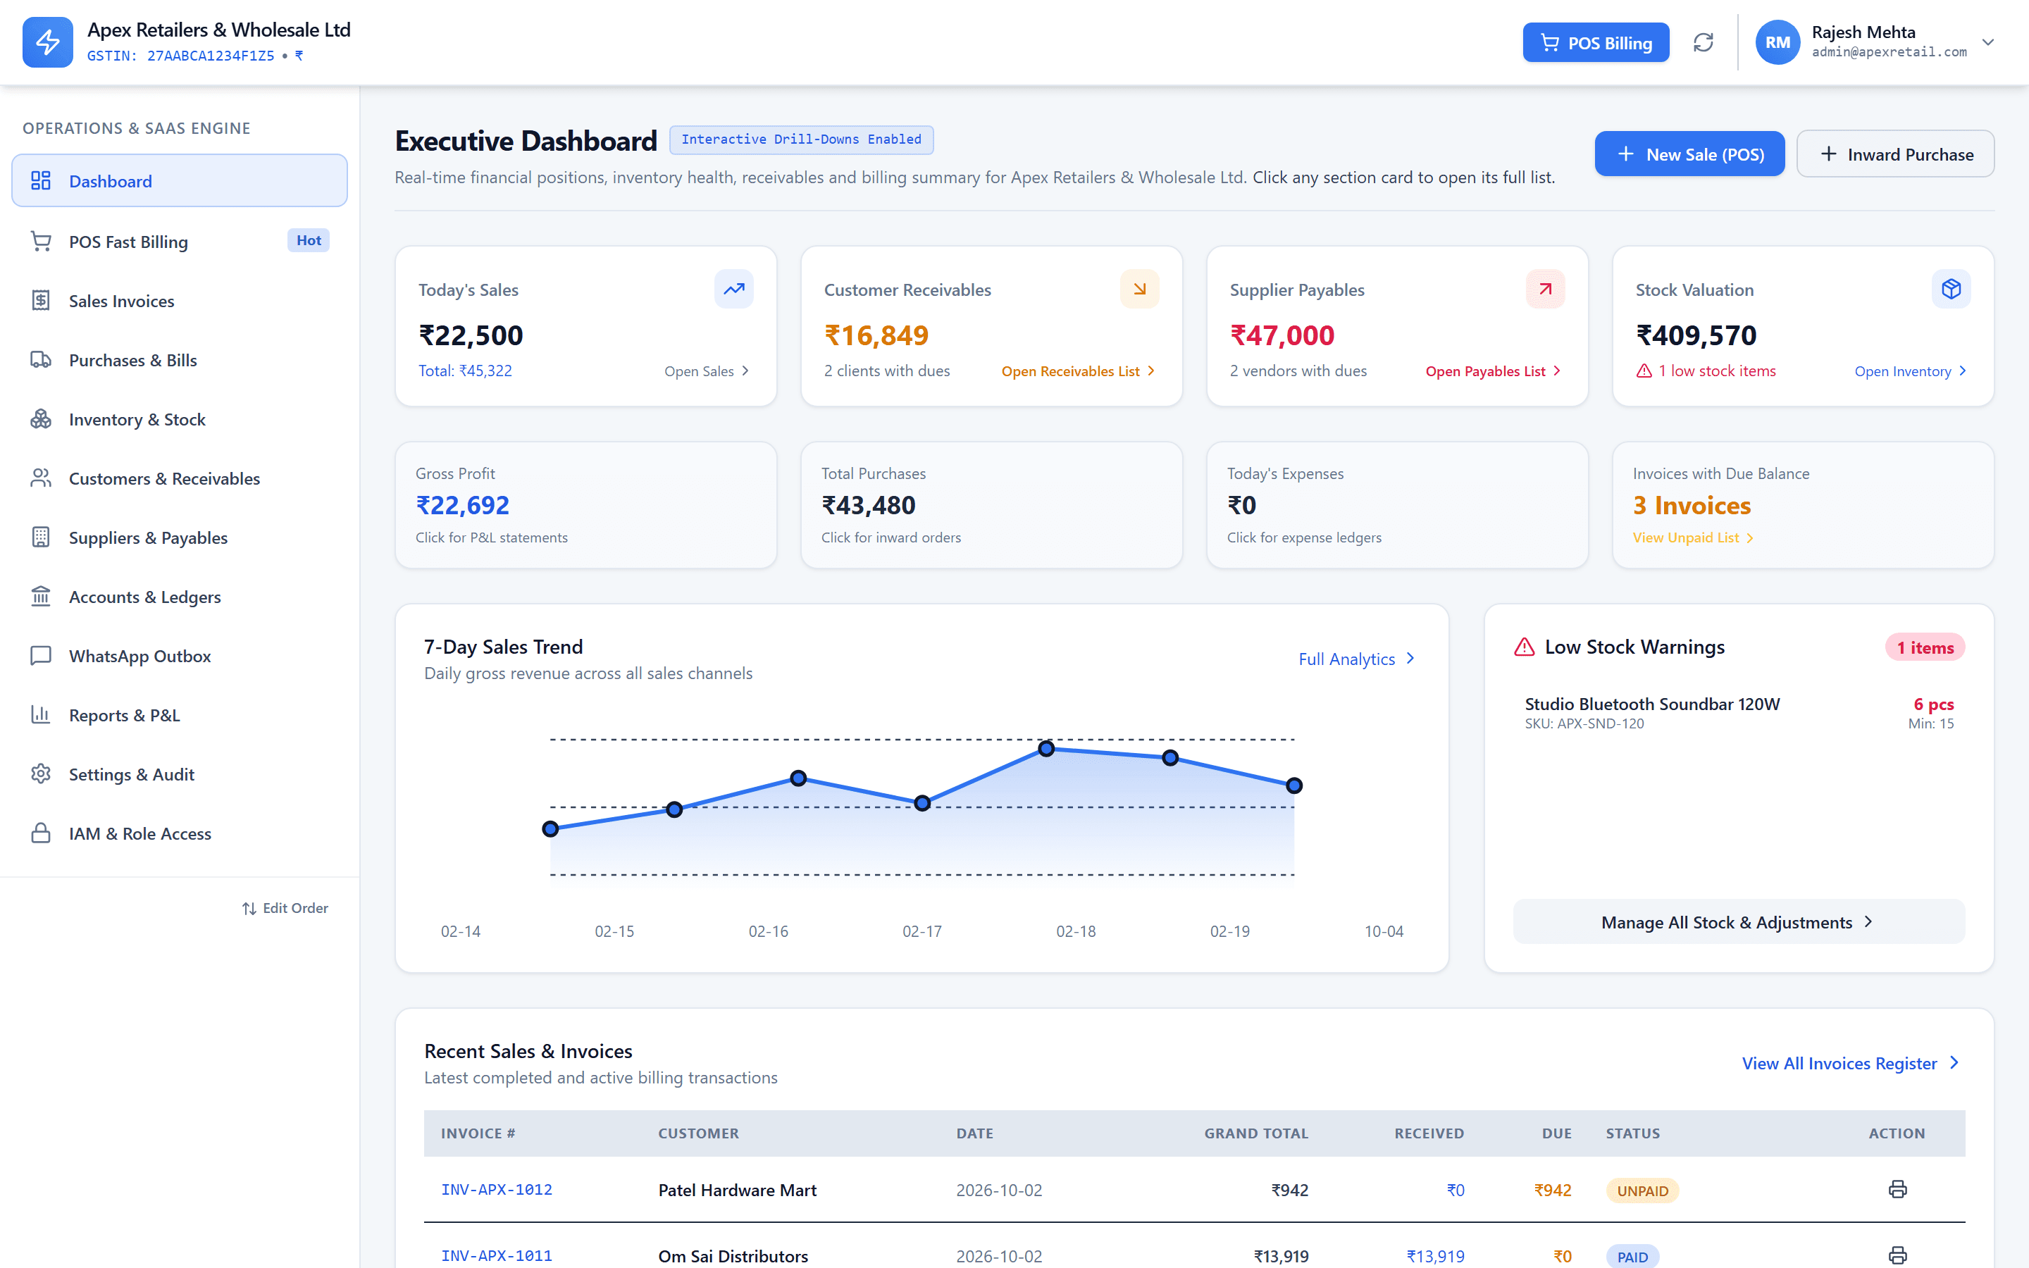Click Studio Bluetooth Soundbar 120W item
This screenshot has width=2029, height=1268.
[1738, 712]
